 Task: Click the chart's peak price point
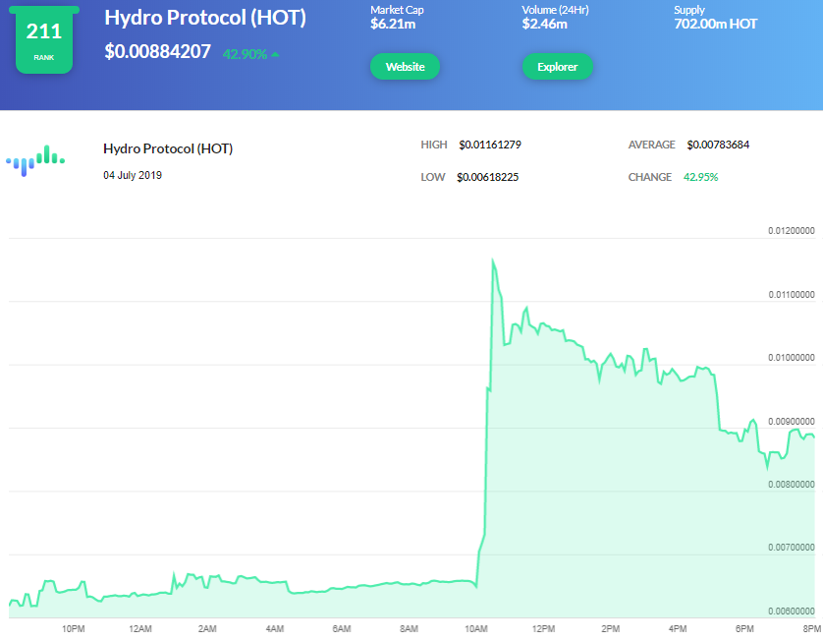tap(492, 259)
